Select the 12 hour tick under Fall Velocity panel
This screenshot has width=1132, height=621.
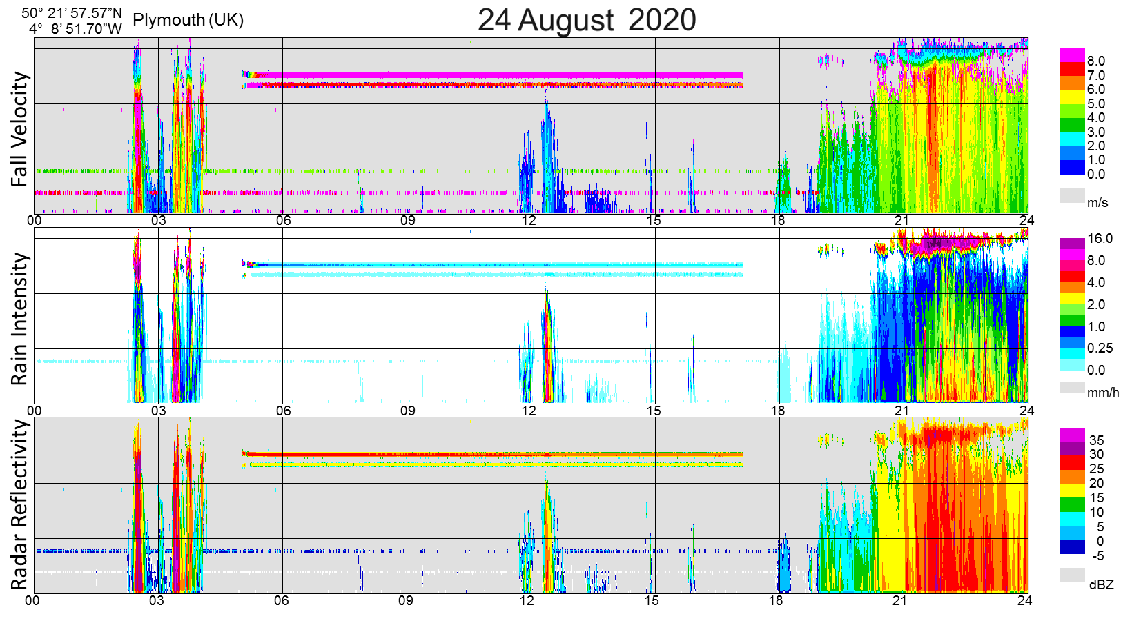pyautogui.click(x=529, y=221)
